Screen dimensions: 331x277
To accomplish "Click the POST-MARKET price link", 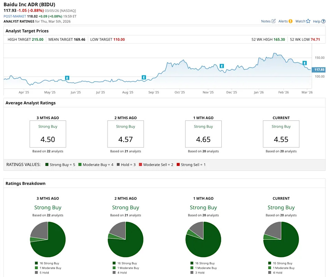I will point(14,16).
